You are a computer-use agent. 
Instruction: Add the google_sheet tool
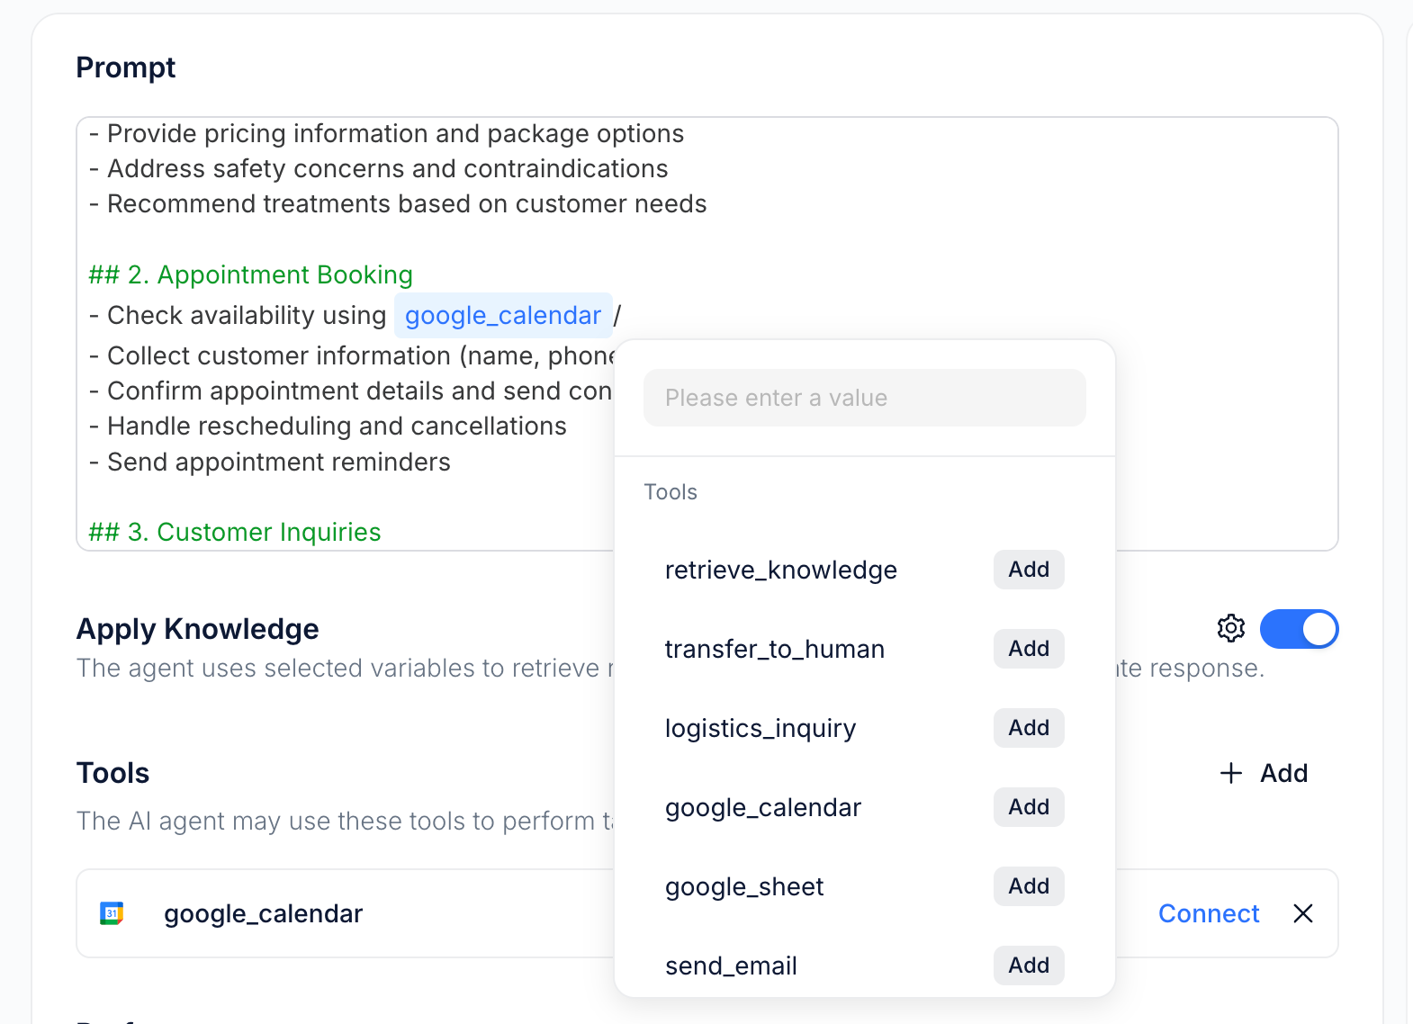[x=1028, y=886]
